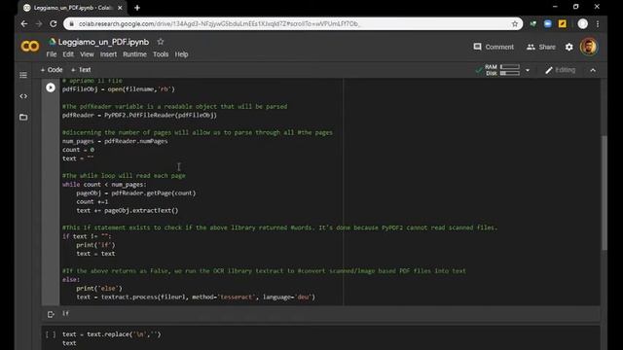Click the line 'while count < num_pages:'
623x350 pixels.
click(104, 185)
